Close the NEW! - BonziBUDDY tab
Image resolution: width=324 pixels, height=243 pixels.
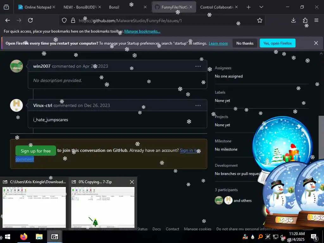(100, 7)
